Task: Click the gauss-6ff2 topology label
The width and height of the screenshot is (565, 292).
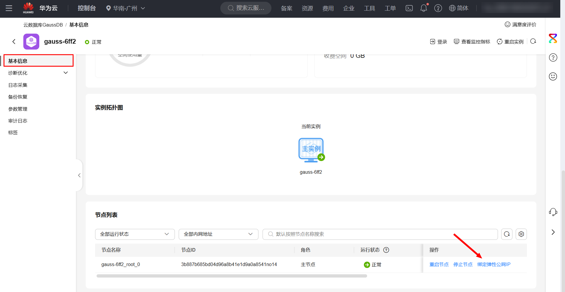Action: click(311, 172)
